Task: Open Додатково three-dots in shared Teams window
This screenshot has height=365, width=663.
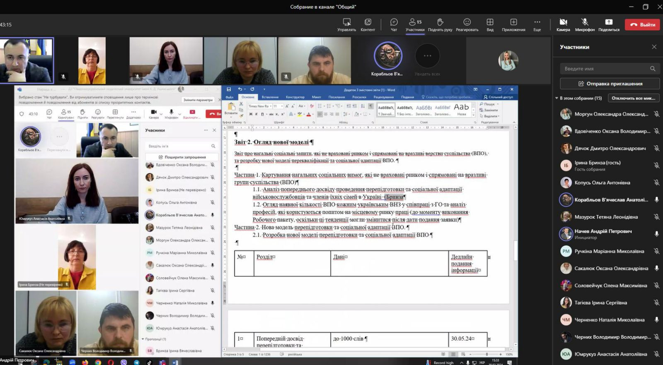Action: [x=133, y=113]
